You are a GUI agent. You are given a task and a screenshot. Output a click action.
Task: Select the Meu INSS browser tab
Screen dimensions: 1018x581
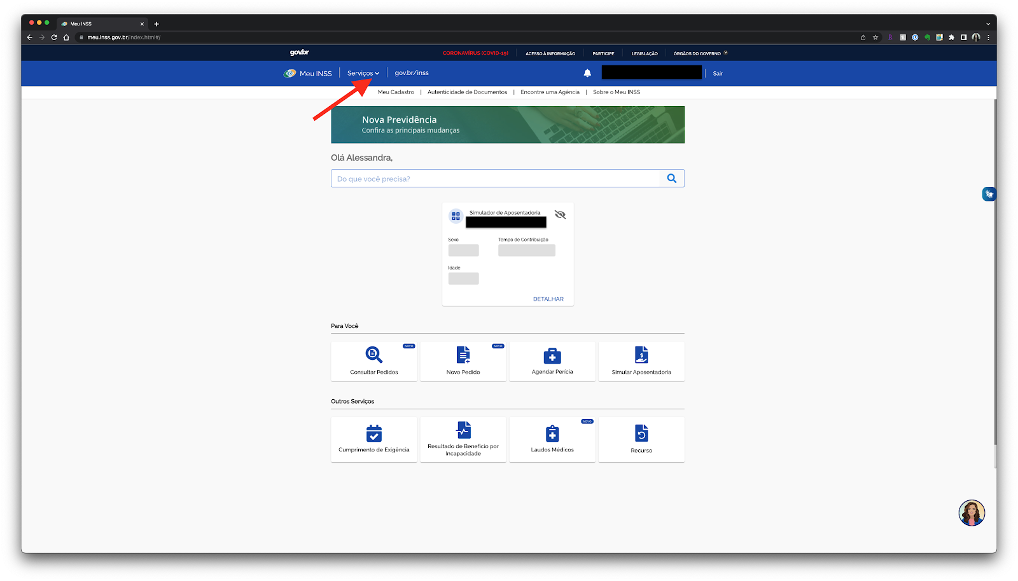[102, 24]
